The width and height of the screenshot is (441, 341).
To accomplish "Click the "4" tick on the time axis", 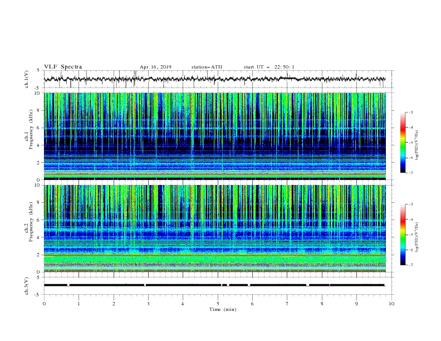I will [x=183, y=304].
